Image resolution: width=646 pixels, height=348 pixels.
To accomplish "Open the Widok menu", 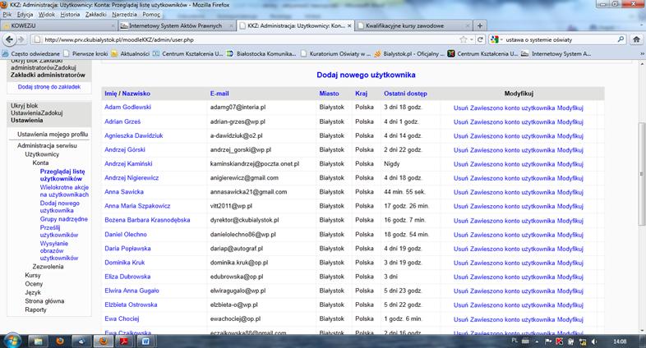I will (47, 15).
